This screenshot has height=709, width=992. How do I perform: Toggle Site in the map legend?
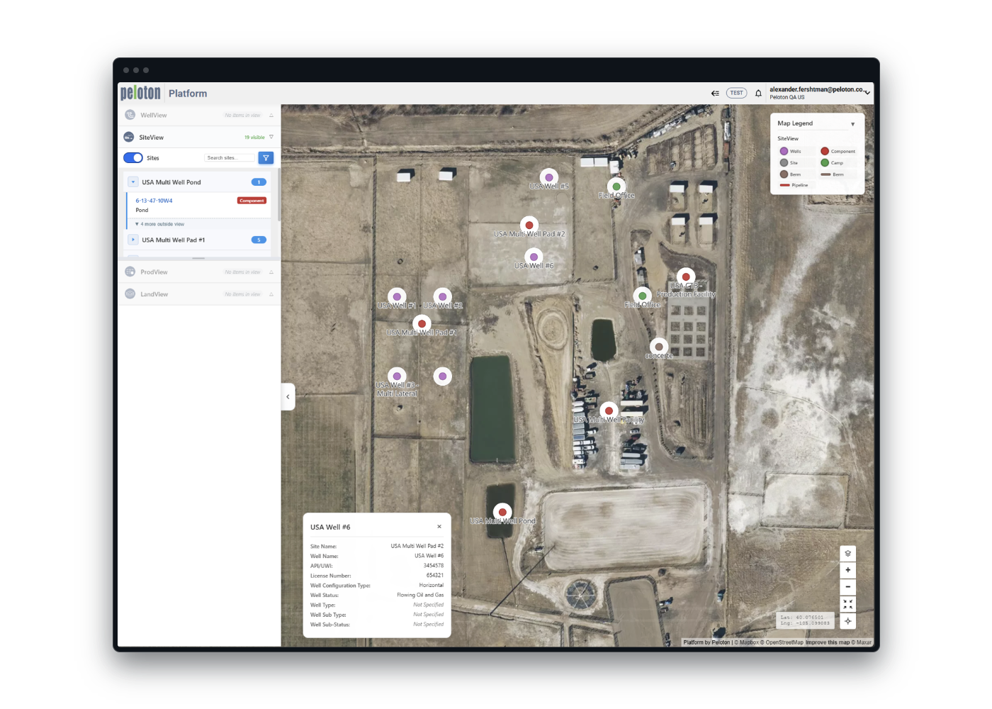click(x=789, y=162)
